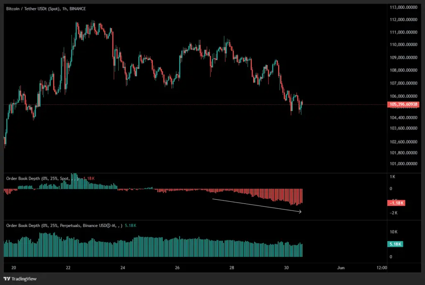Viewport: 425px width, 285px height.
Task: Click the 110,000.00000 price scale label
Action: coord(404,45)
